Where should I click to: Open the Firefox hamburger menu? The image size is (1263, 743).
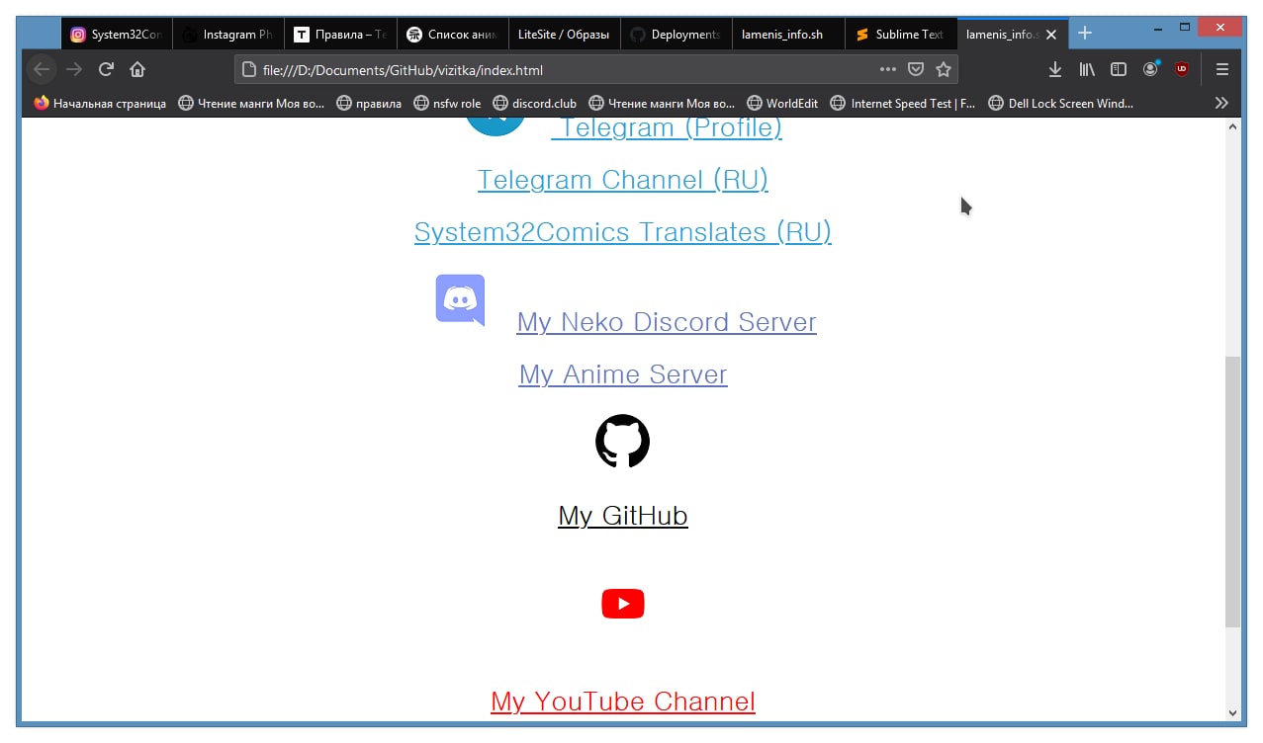click(1222, 69)
